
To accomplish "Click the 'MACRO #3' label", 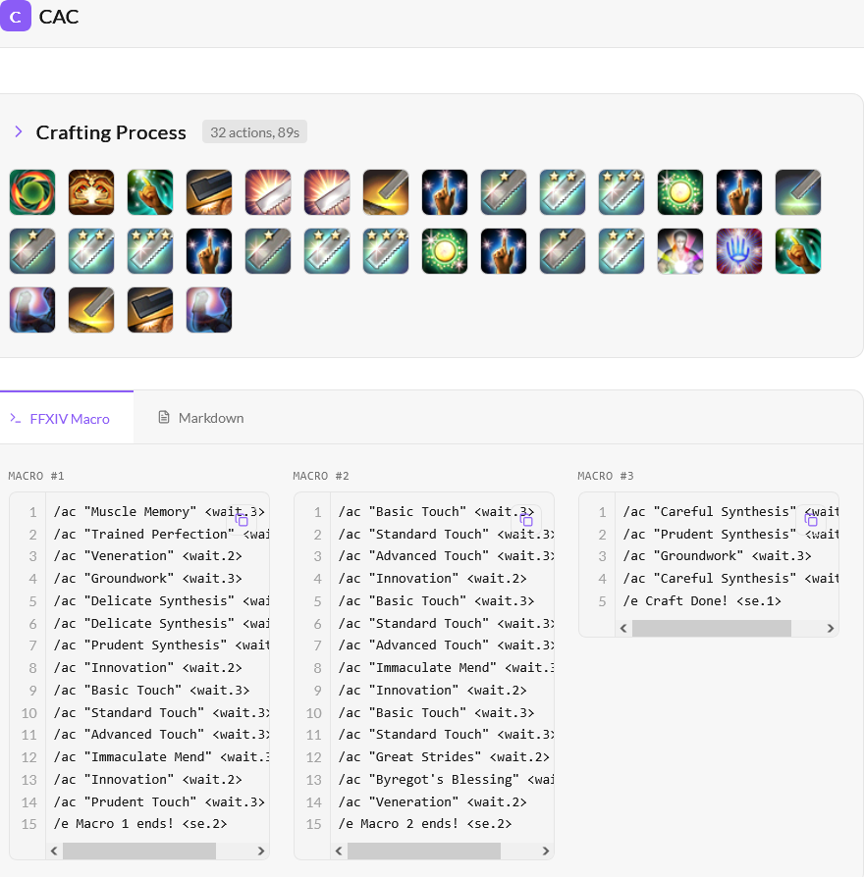I will click(606, 476).
